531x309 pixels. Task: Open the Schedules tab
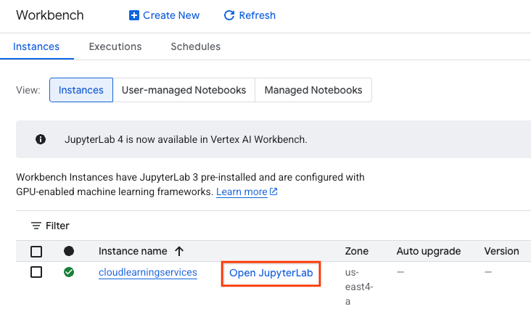point(195,46)
